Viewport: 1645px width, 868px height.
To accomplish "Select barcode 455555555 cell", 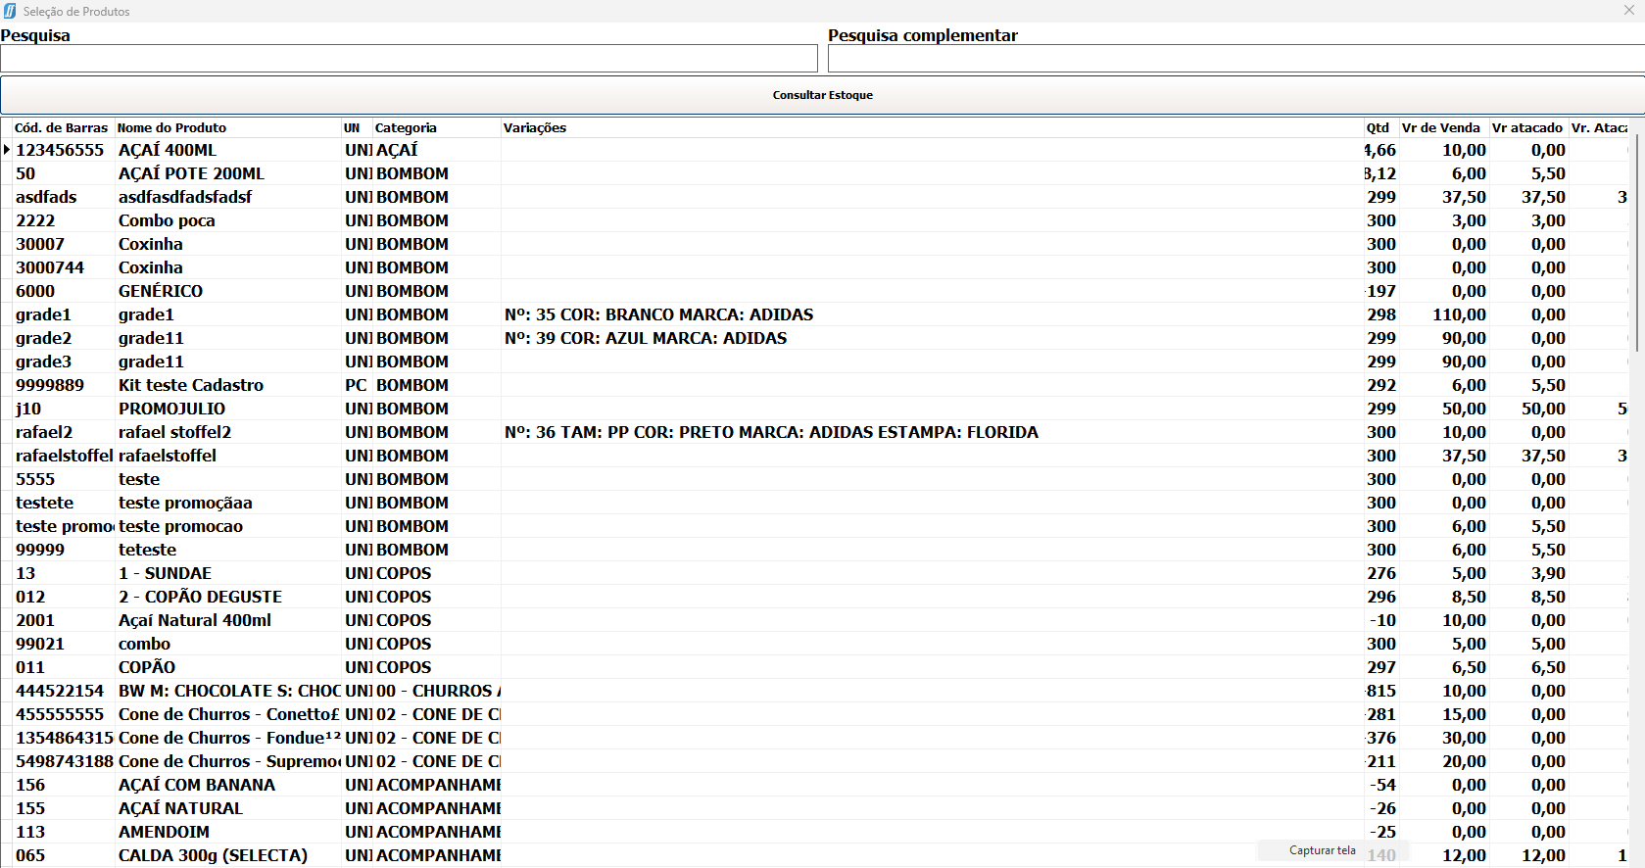I will coord(60,714).
